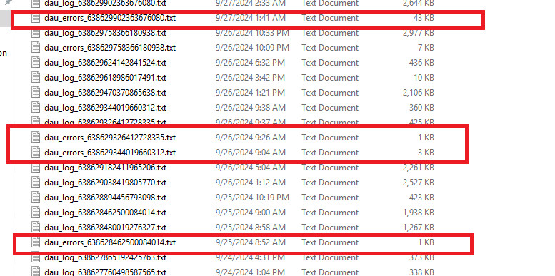
Task: Click file name dau_errors_638629326412728335.txt
Action: [x=110, y=138]
